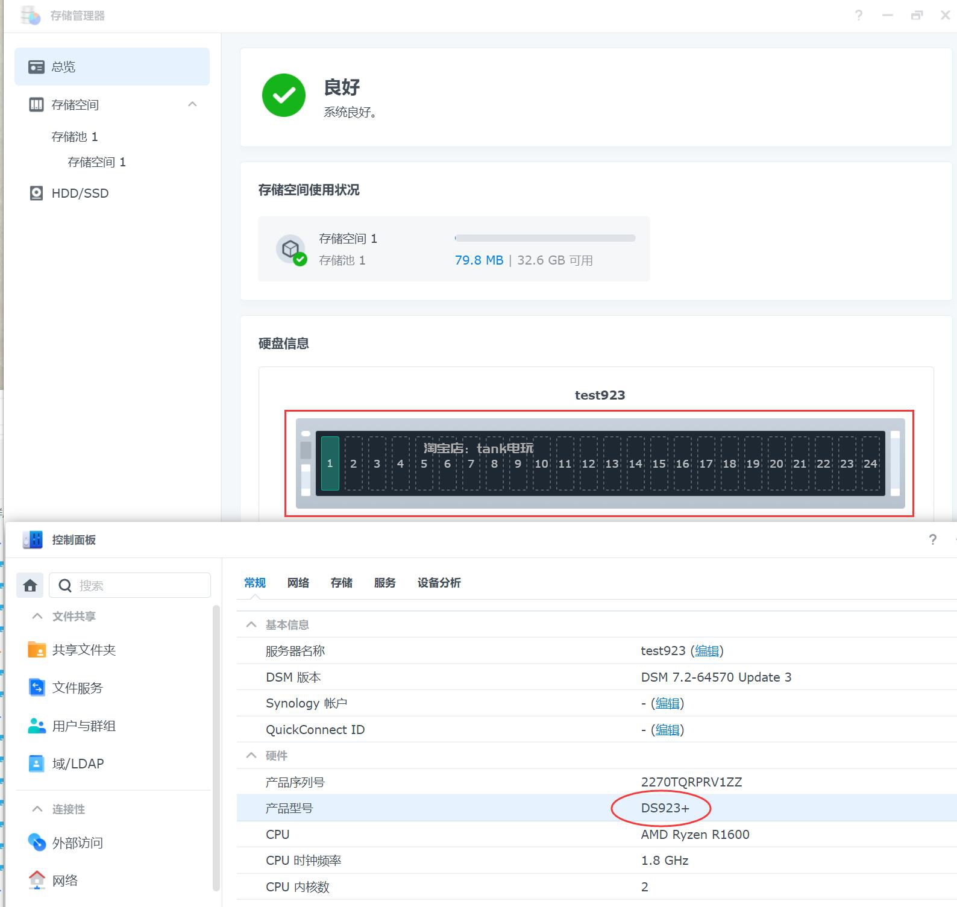Collapse the 存储空间 sidebar section
Image resolution: width=957 pixels, height=907 pixels.
point(192,104)
